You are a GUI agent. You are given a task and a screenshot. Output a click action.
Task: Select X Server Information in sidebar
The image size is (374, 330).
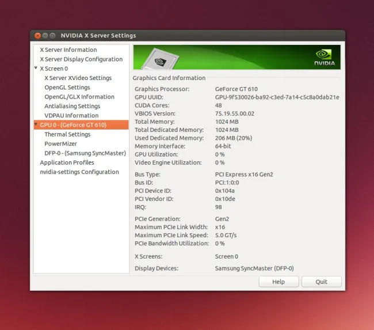[x=68, y=50]
